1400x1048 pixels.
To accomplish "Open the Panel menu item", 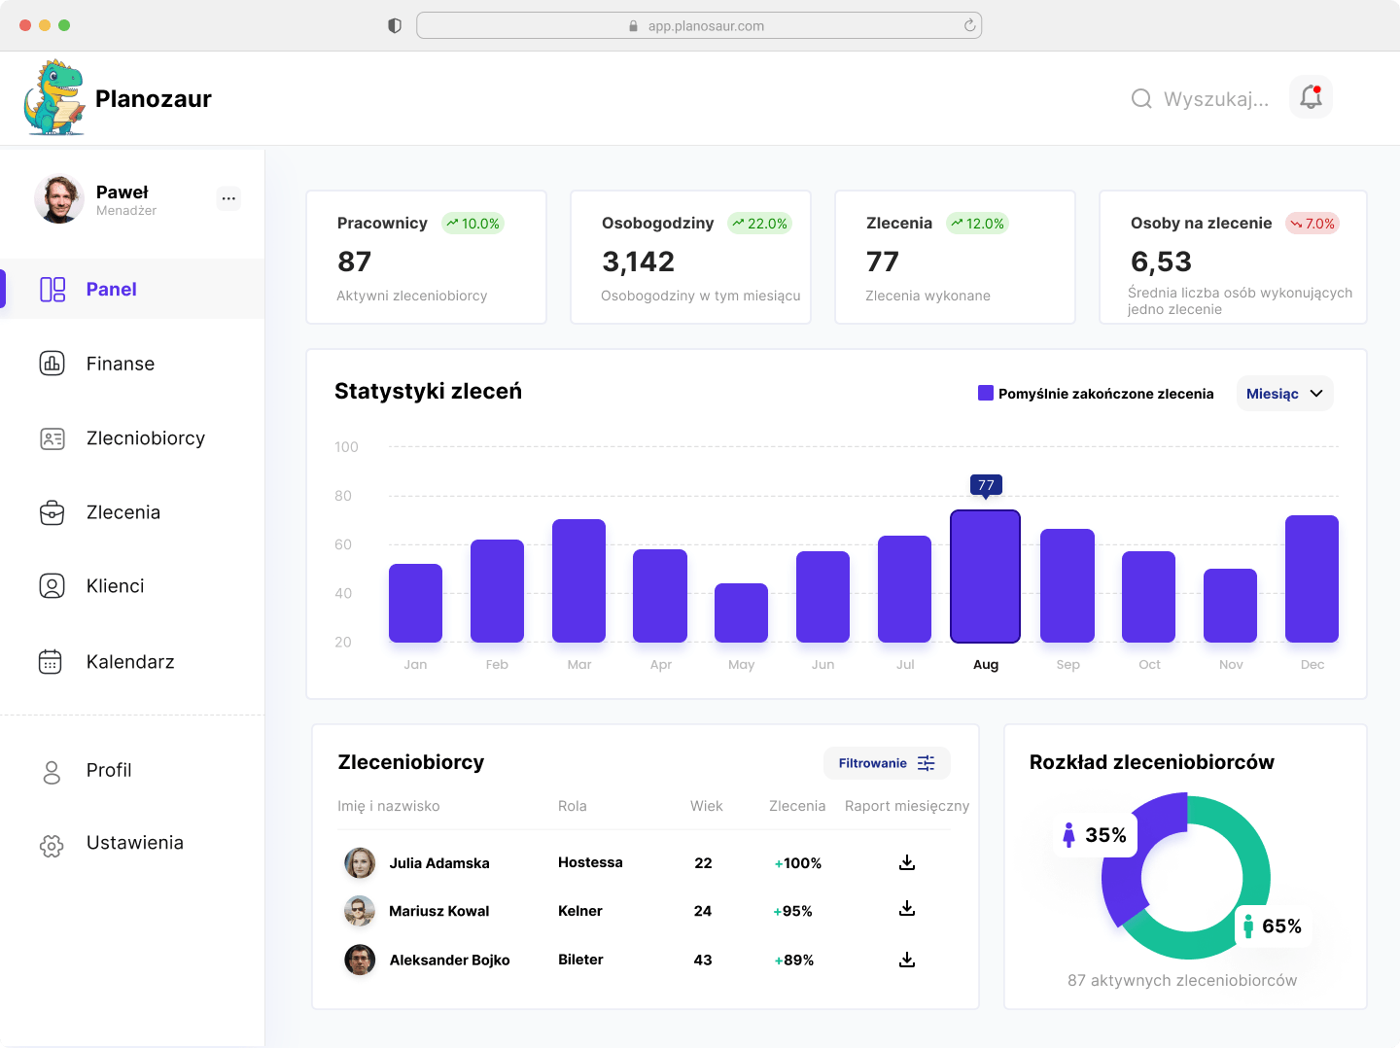I will click(132, 289).
